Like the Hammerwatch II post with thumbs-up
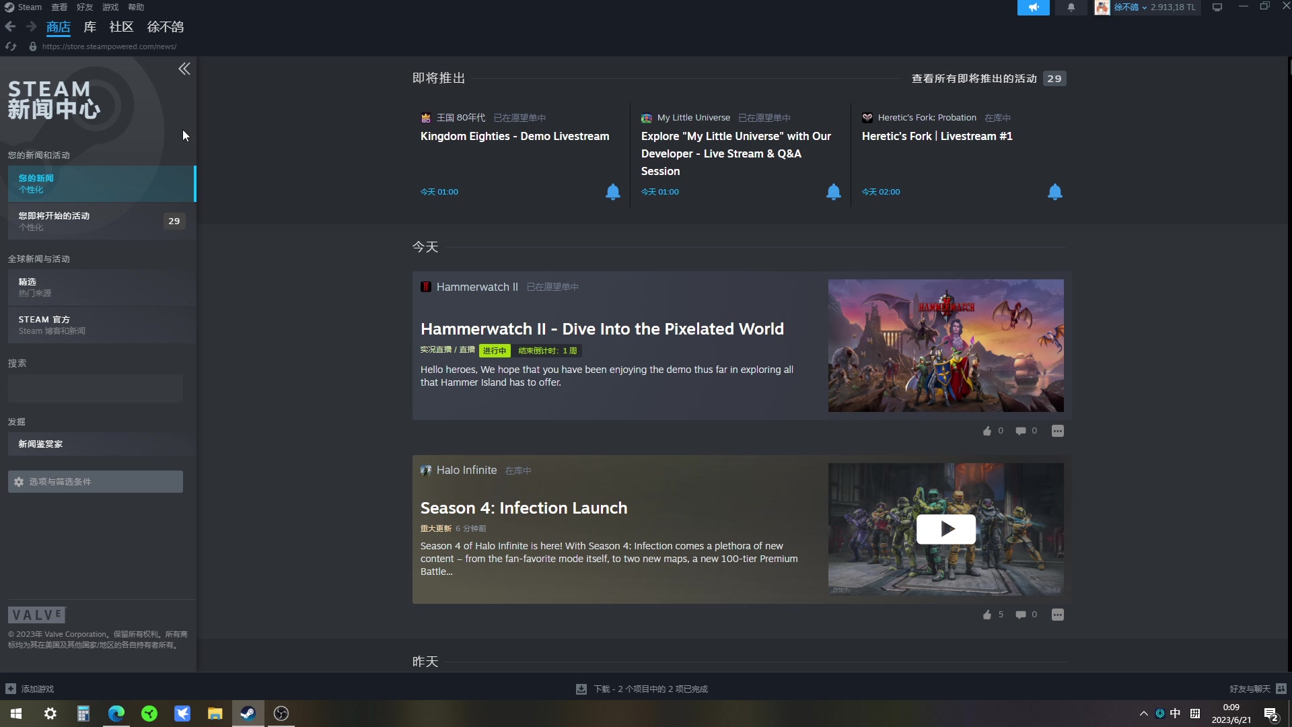Image resolution: width=1292 pixels, height=727 pixels. click(986, 431)
